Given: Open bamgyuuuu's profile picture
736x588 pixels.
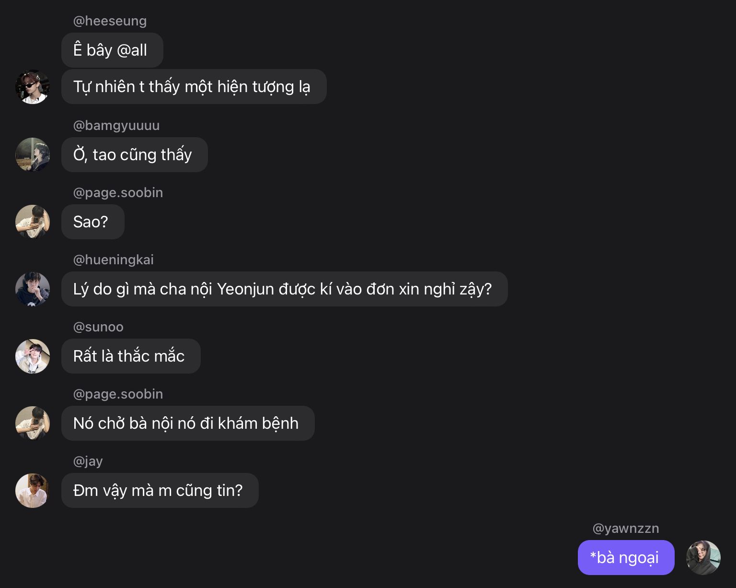Looking at the screenshot, I should (33, 154).
